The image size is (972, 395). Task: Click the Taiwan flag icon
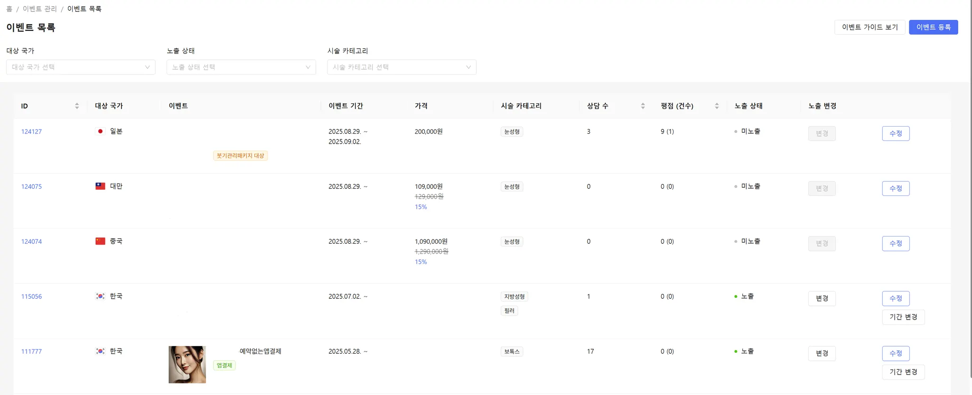(100, 186)
